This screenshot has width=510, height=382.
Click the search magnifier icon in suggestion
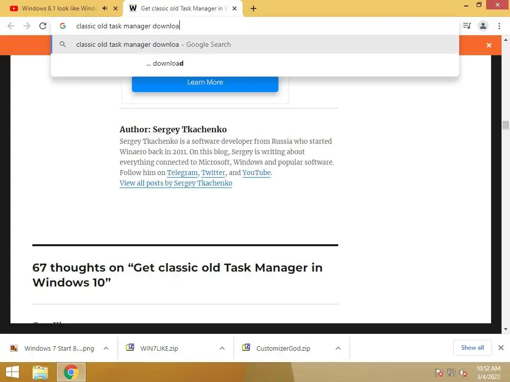click(63, 44)
